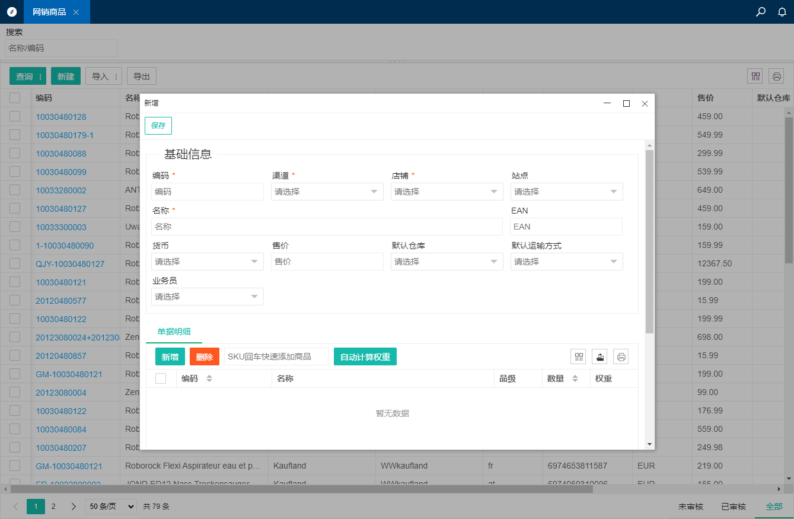The height and width of the screenshot is (519, 794).
Task: Click the SKU quick-add input field
Action: pyautogui.click(x=276, y=356)
